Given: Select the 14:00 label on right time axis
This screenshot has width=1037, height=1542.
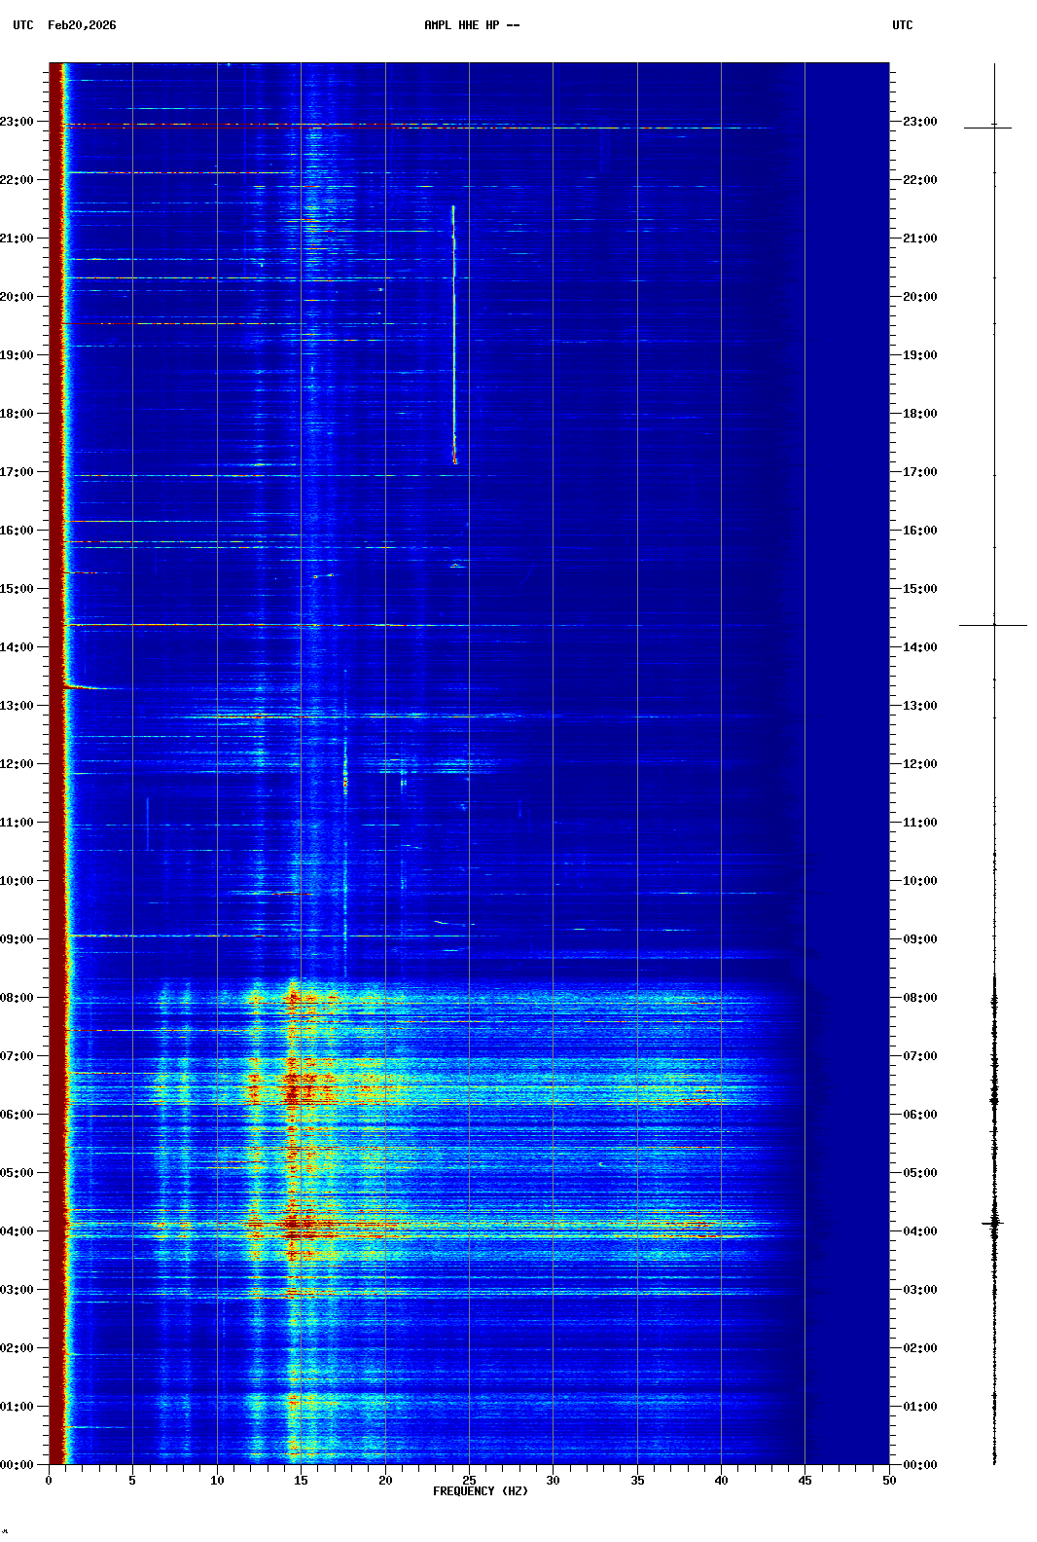Looking at the screenshot, I should 919,647.
